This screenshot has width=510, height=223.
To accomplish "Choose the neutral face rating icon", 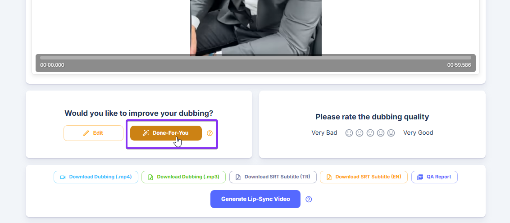I will point(370,133).
